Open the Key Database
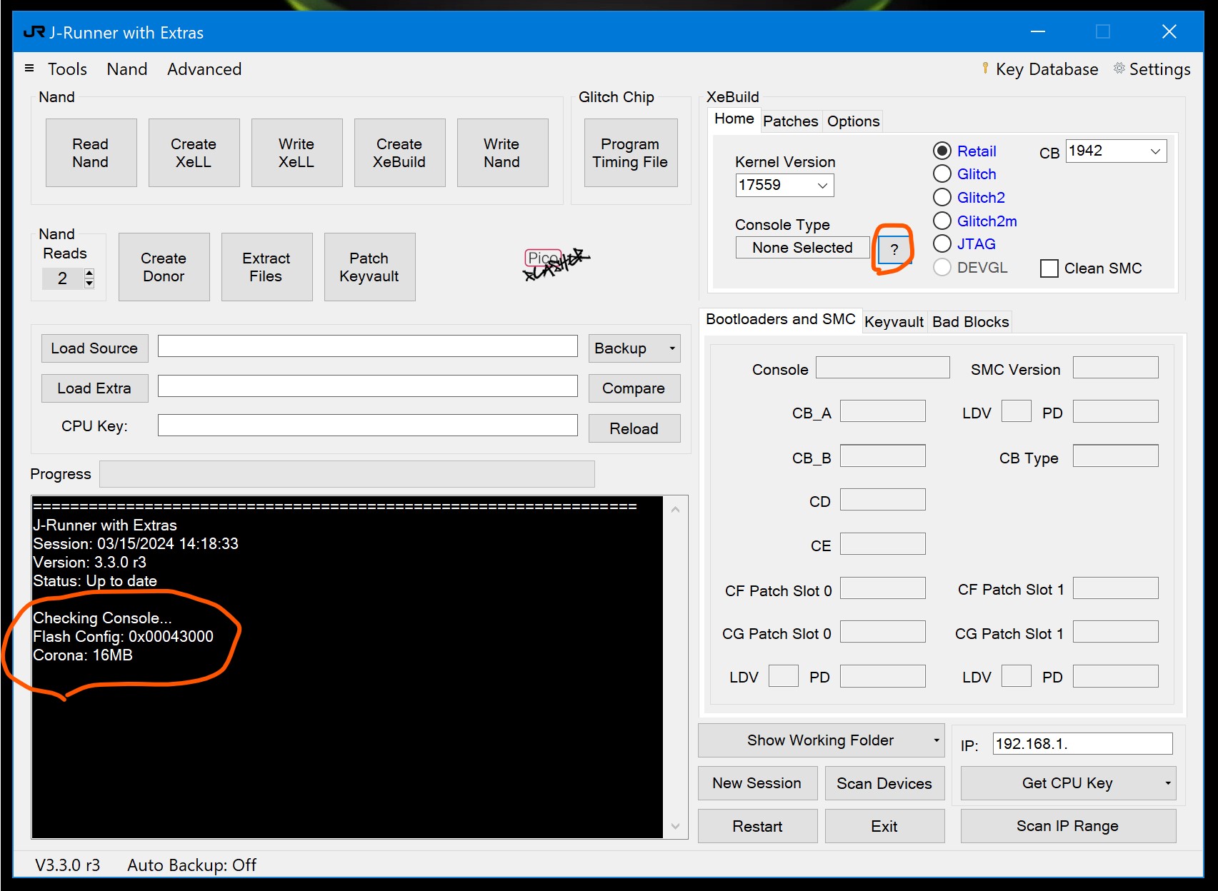The height and width of the screenshot is (891, 1218). click(x=1039, y=69)
